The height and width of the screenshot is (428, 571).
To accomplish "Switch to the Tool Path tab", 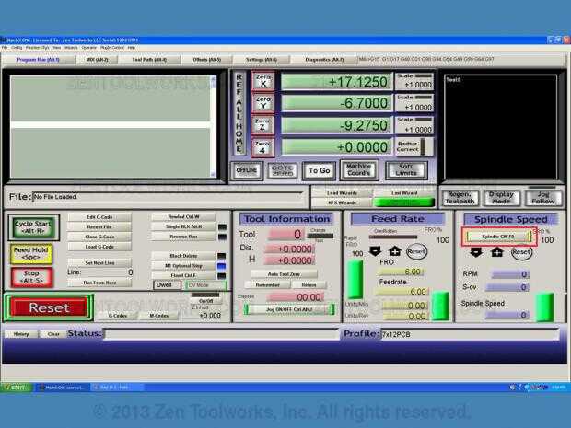I will click(149, 59).
